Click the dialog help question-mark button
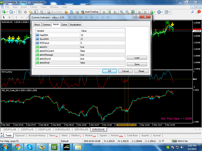This screenshot has height=151, width=202. click(136, 16)
